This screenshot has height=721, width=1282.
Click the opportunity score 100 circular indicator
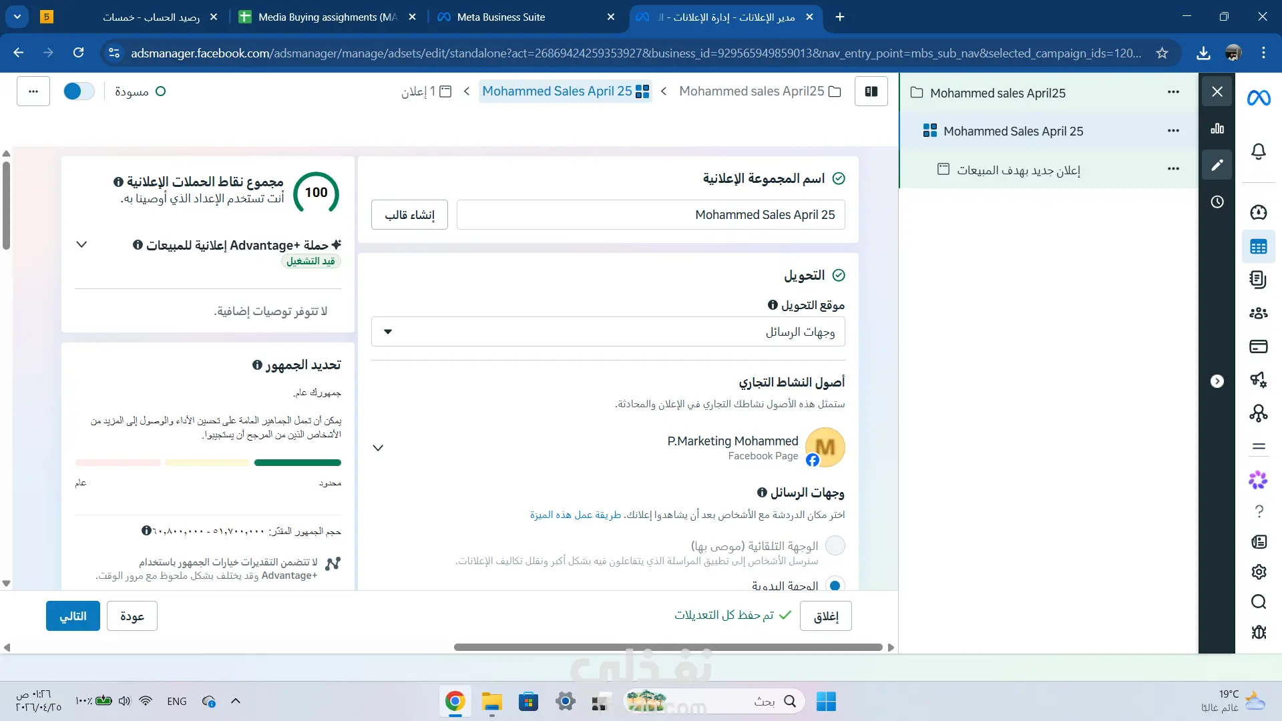point(316,193)
